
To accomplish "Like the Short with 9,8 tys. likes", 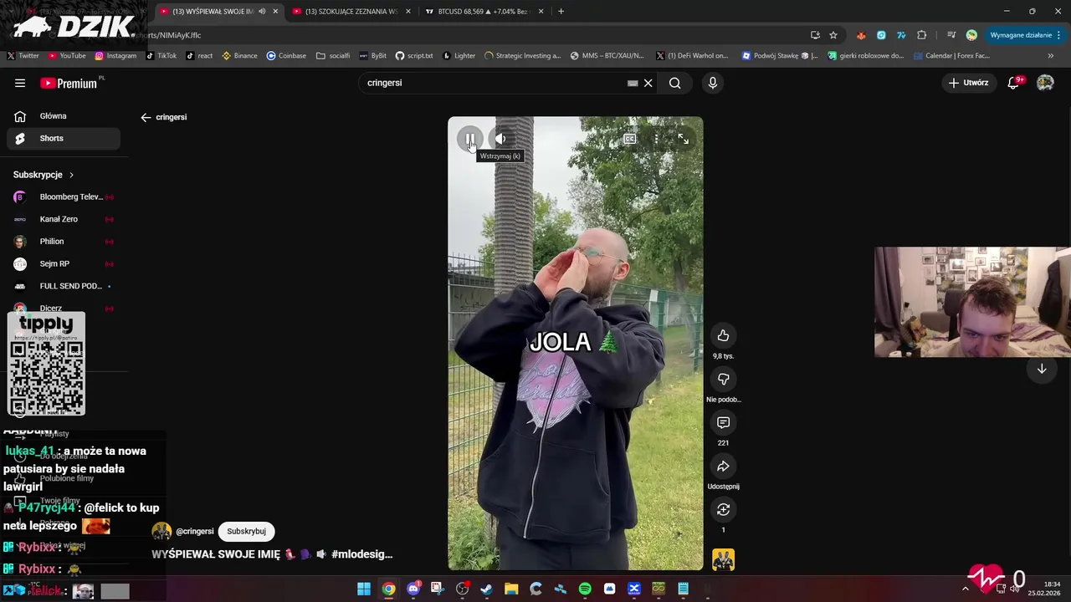I will [724, 336].
